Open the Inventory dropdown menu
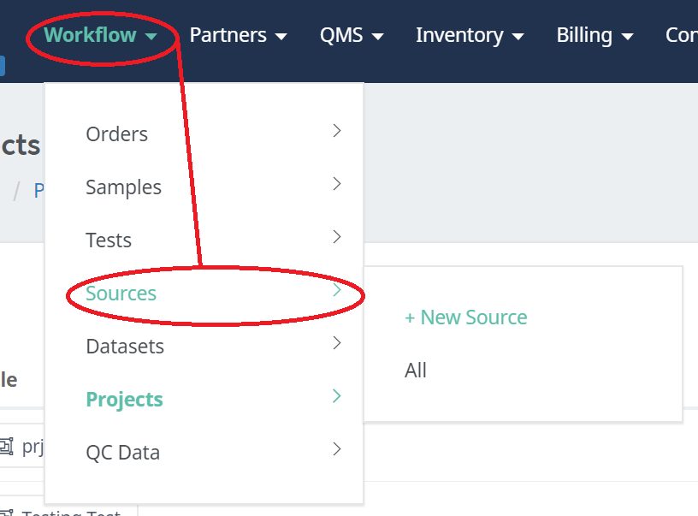This screenshot has width=698, height=516. click(x=470, y=36)
